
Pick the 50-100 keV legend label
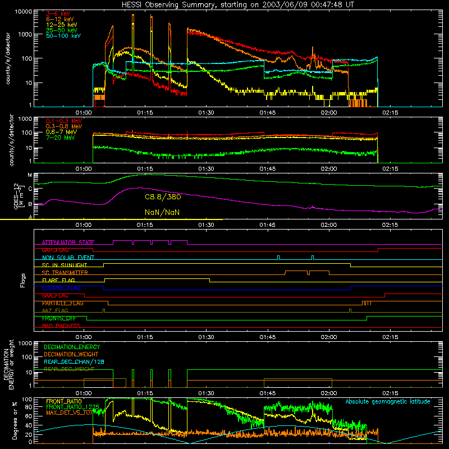click(63, 36)
